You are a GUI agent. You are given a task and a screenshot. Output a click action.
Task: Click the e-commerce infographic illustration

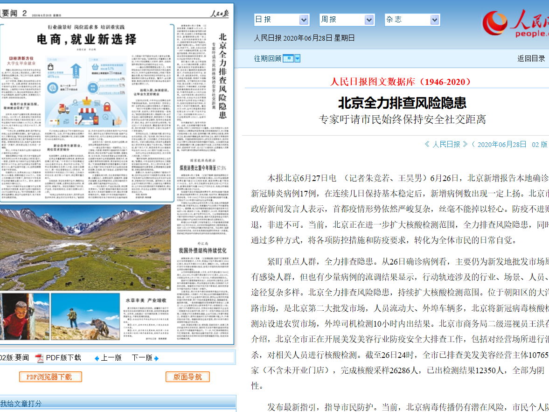(86, 91)
